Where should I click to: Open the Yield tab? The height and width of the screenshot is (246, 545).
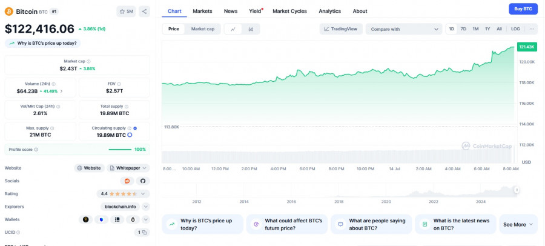pyautogui.click(x=255, y=11)
